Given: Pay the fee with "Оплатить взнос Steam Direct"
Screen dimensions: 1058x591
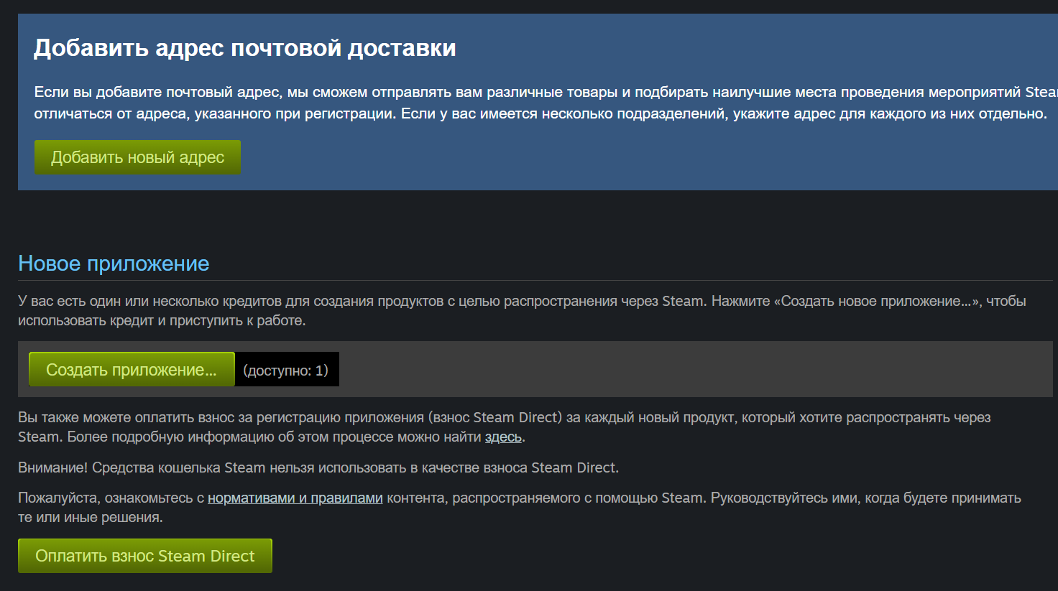Looking at the screenshot, I should [x=145, y=556].
